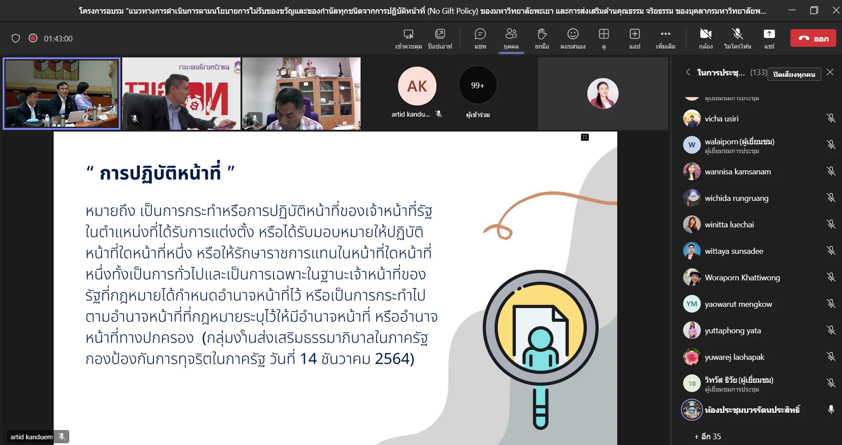Viewport: 842px width, 445px height.
Task: Select participant walaiporn (ผู้เยี่ยมชม)
Action: point(756,145)
